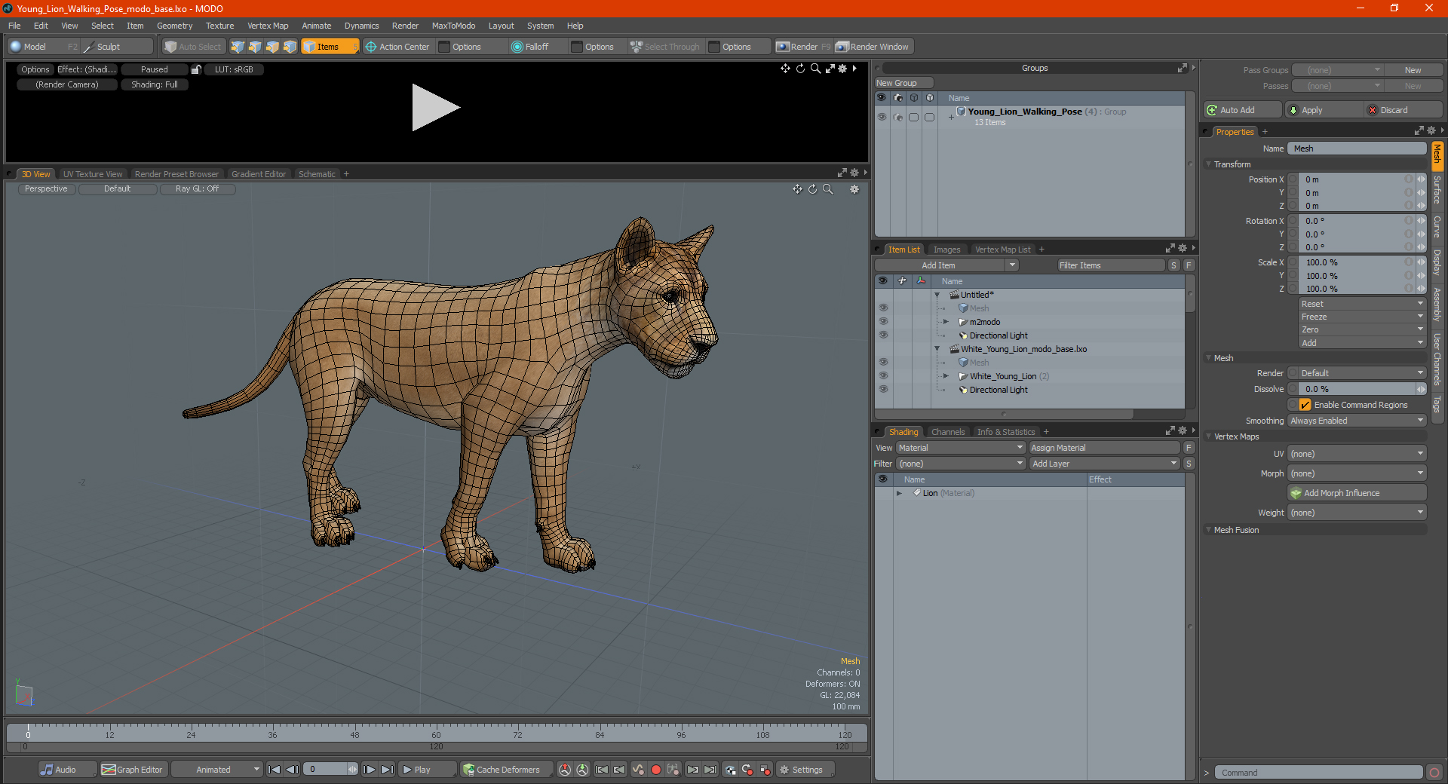The width and height of the screenshot is (1448, 784).
Task: Toggle Options checkbox next to Falloff
Action: click(577, 47)
